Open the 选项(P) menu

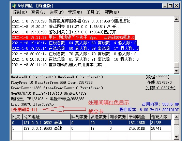[x=57, y=12]
